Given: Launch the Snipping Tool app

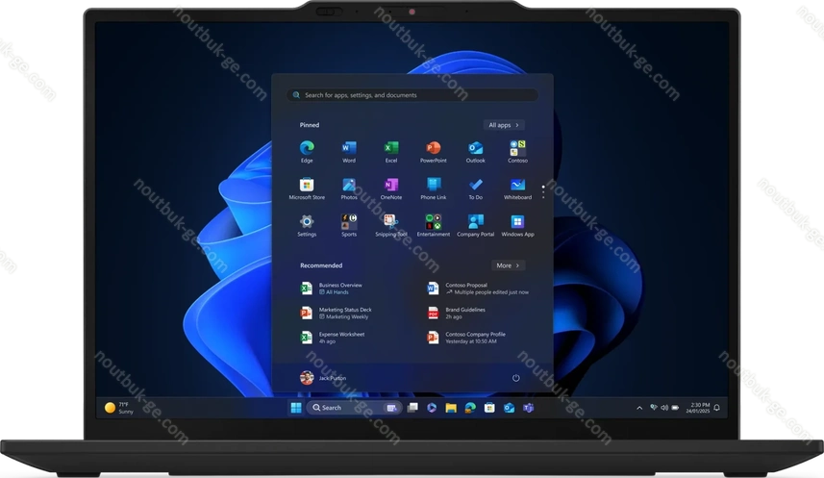Looking at the screenshot, I should (x=391, y=222).
